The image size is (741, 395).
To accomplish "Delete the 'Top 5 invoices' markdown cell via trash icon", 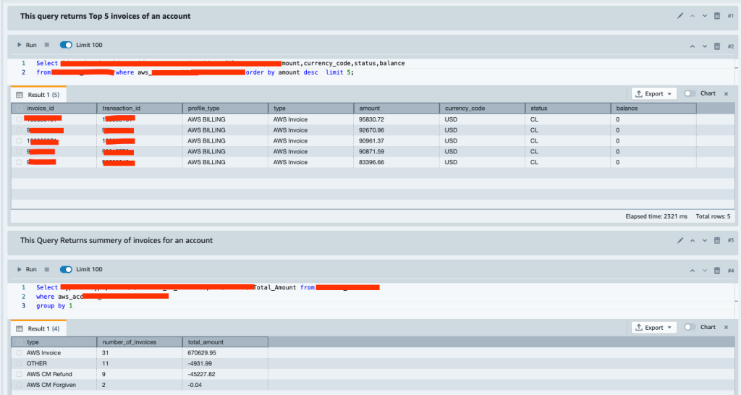I will (717, 16).
